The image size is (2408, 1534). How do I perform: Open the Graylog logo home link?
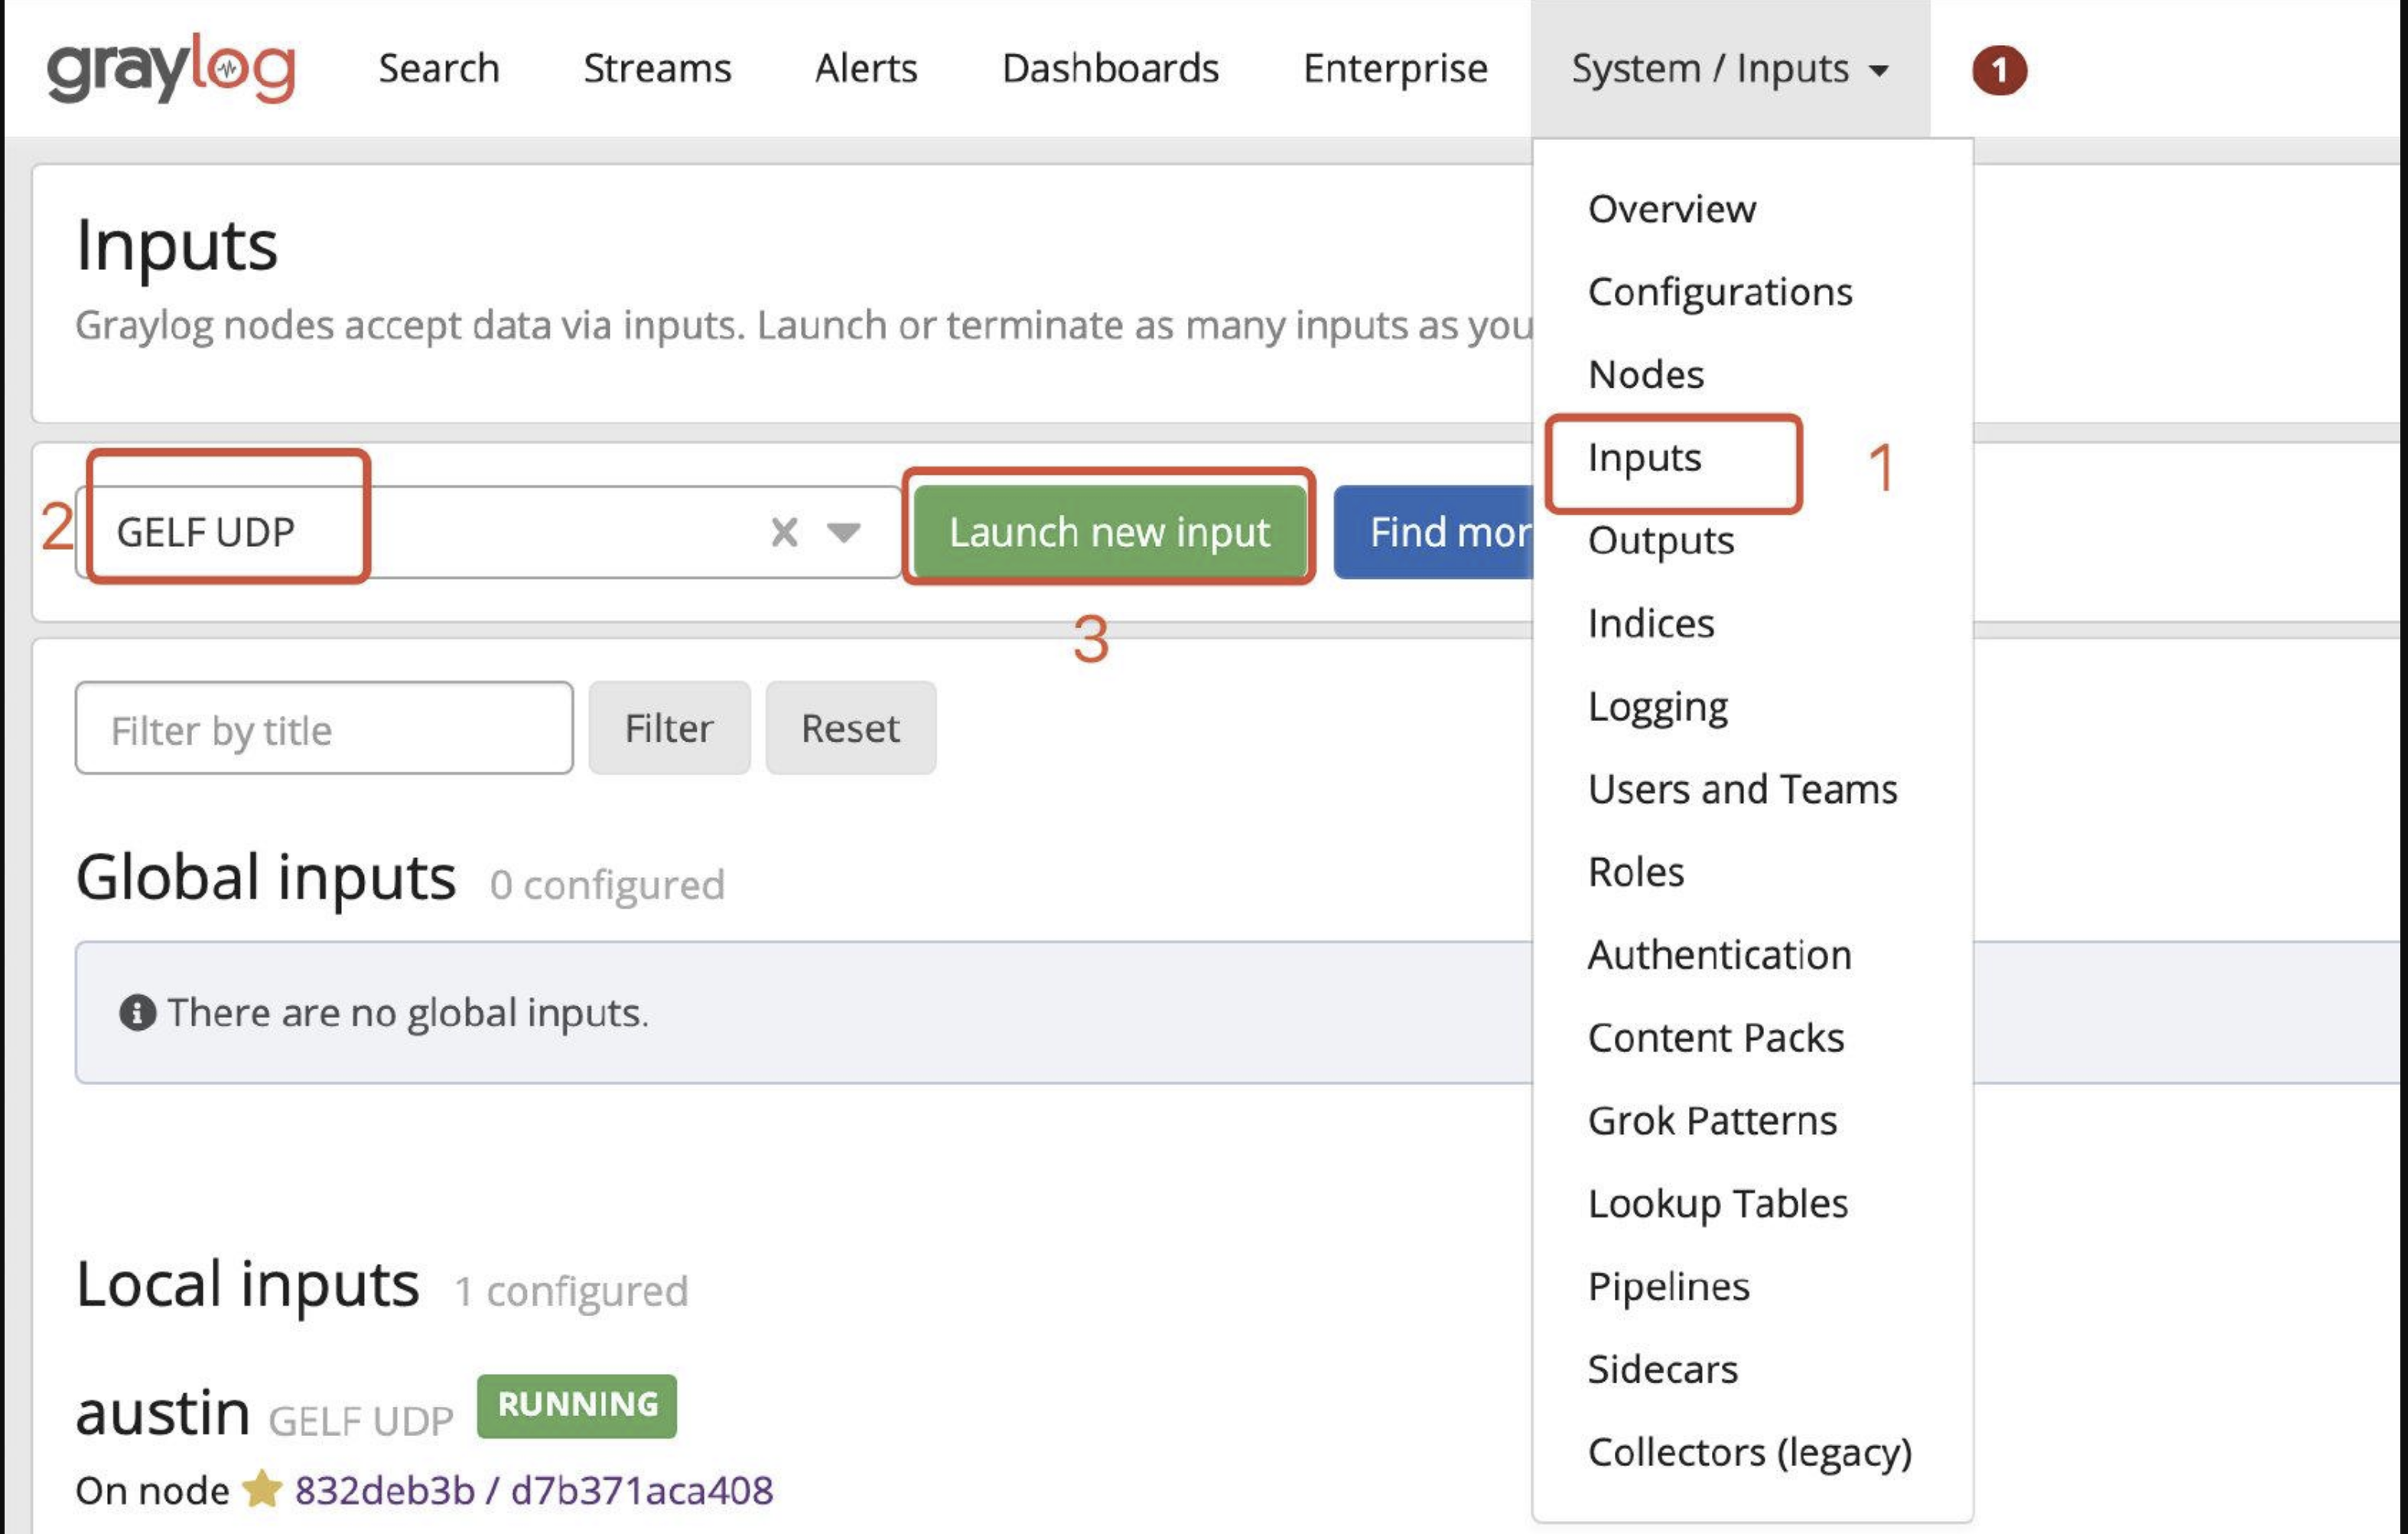171,67
